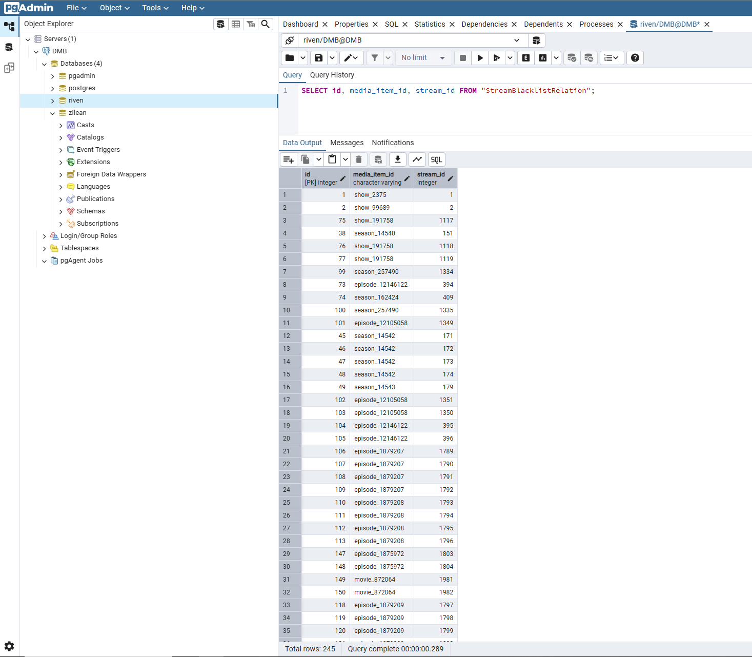This screenshot has width=752, height=657.
Task: Open the File menu
Action: (x=76, y=8)
